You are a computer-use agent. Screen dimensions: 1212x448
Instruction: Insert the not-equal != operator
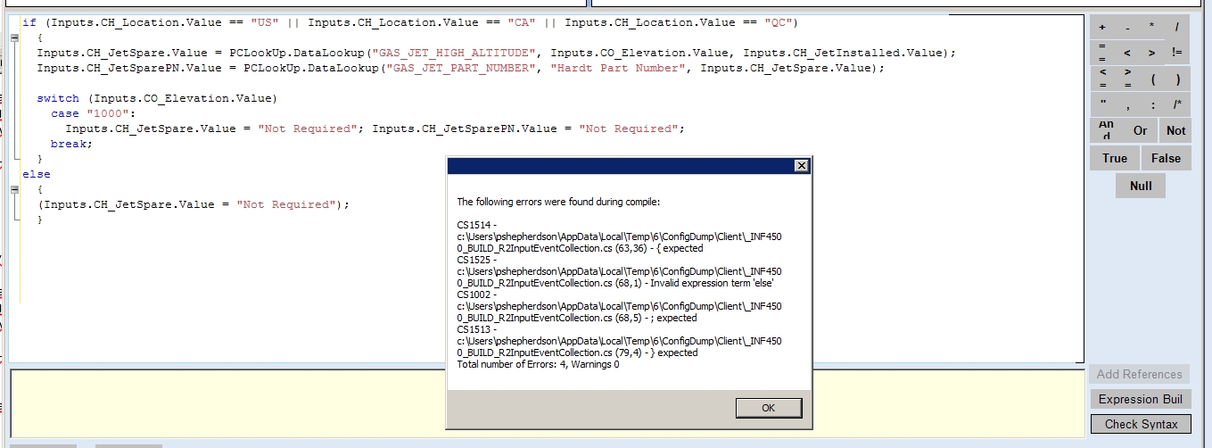(1177, 53)
